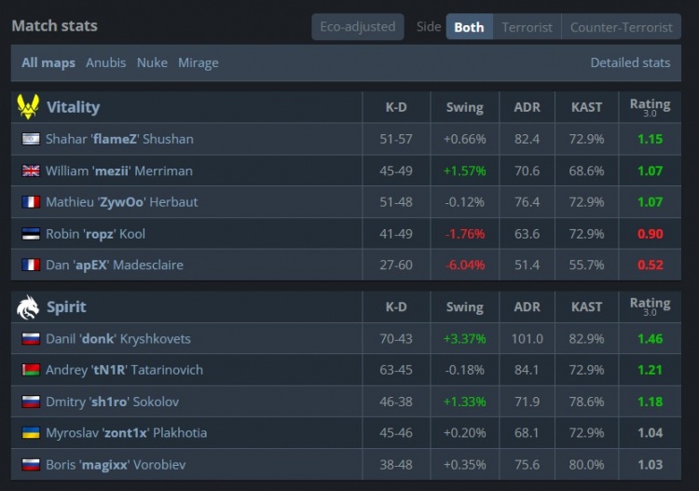
Task: Toggle the Eco-adjusted stats button
Action: (x=358, y=27)
